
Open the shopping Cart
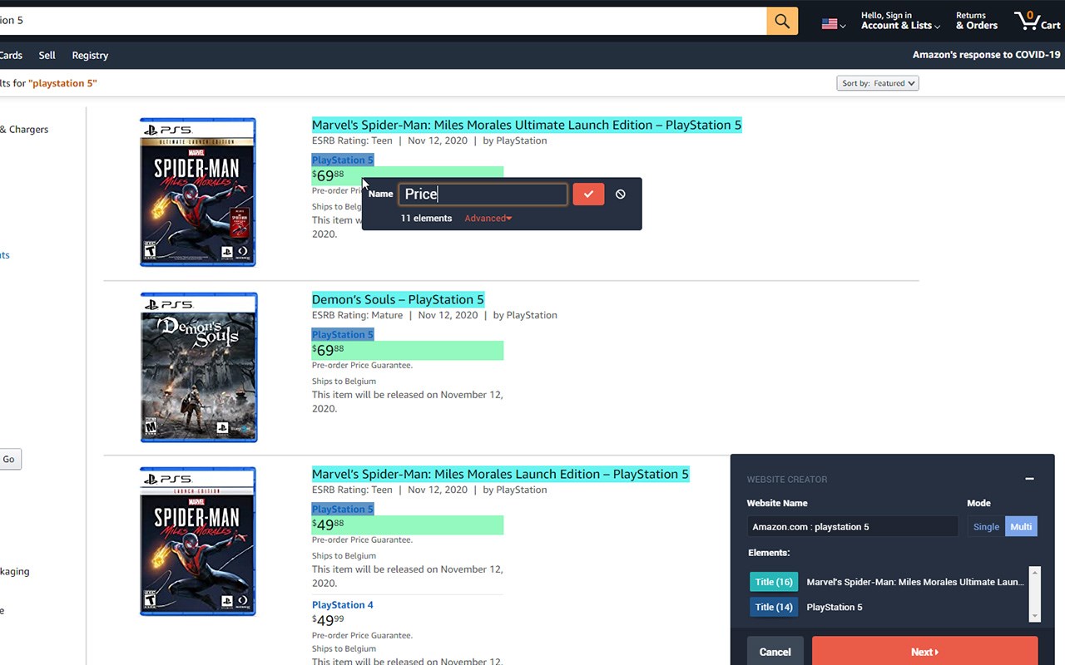pyautogui.click(x=1037, y=21)
